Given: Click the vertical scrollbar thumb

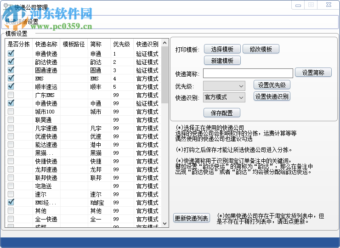Looking at the screenshot, I should 164,75.
